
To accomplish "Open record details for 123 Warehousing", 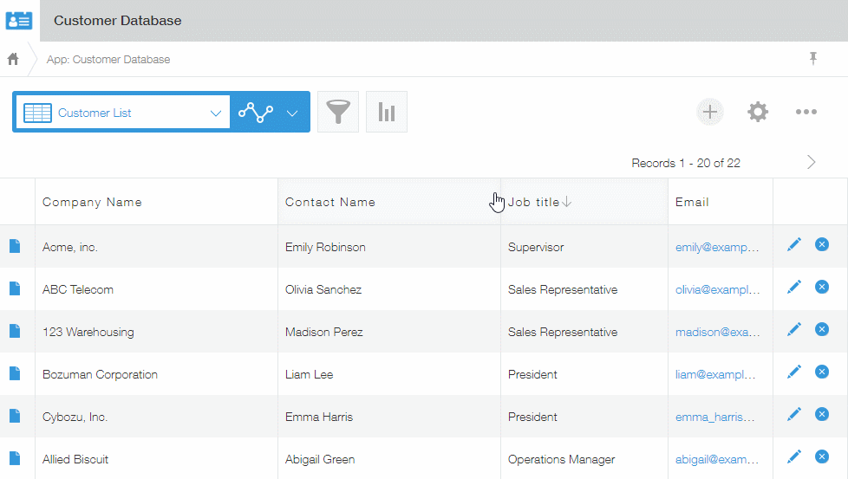I will click(15, 331).
